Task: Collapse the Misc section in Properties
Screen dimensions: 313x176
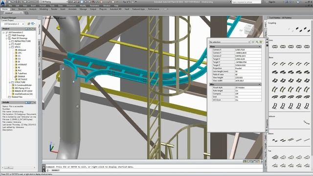Action: (260, 85)
